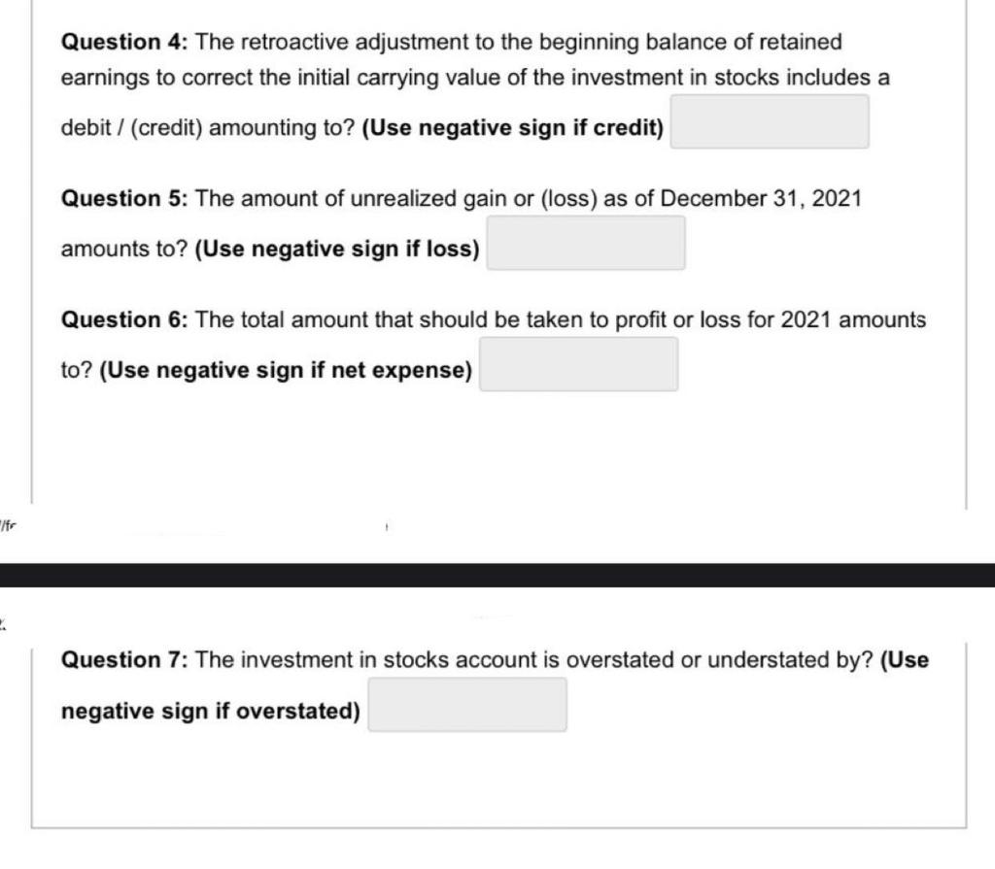The image size is (995, 869).
Task: Click the Question 4 answer input box
Action: pos(768,120)
